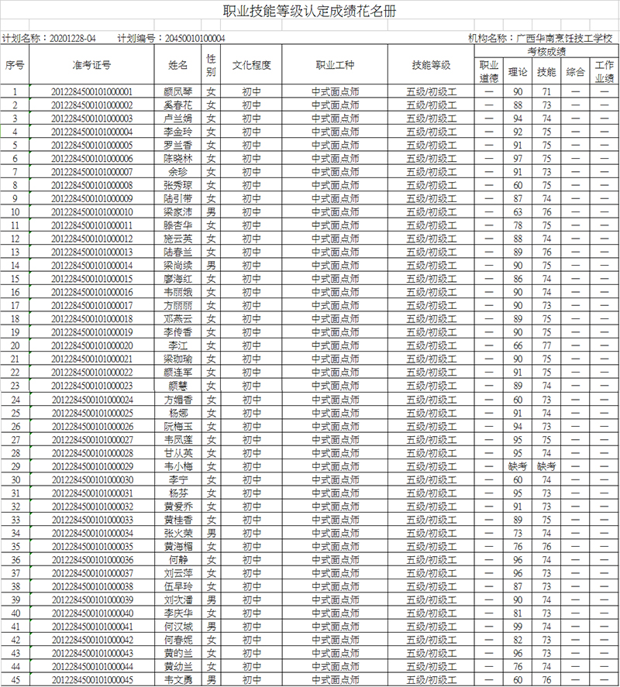Click exam ID 2012284500101000001
The image size is (620, 687).
(x=91, y=91)
